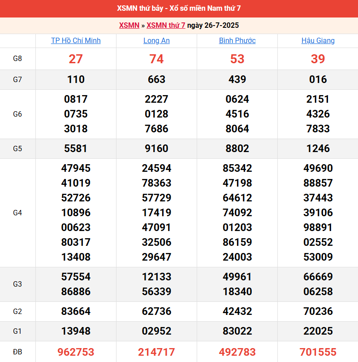This screenshot has width=358, height=362.
Task: Click the G3 number 06258
Action: pyautogui.click(x=318, y=292)
